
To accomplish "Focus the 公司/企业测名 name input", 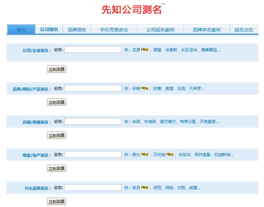I will (93, 50).
